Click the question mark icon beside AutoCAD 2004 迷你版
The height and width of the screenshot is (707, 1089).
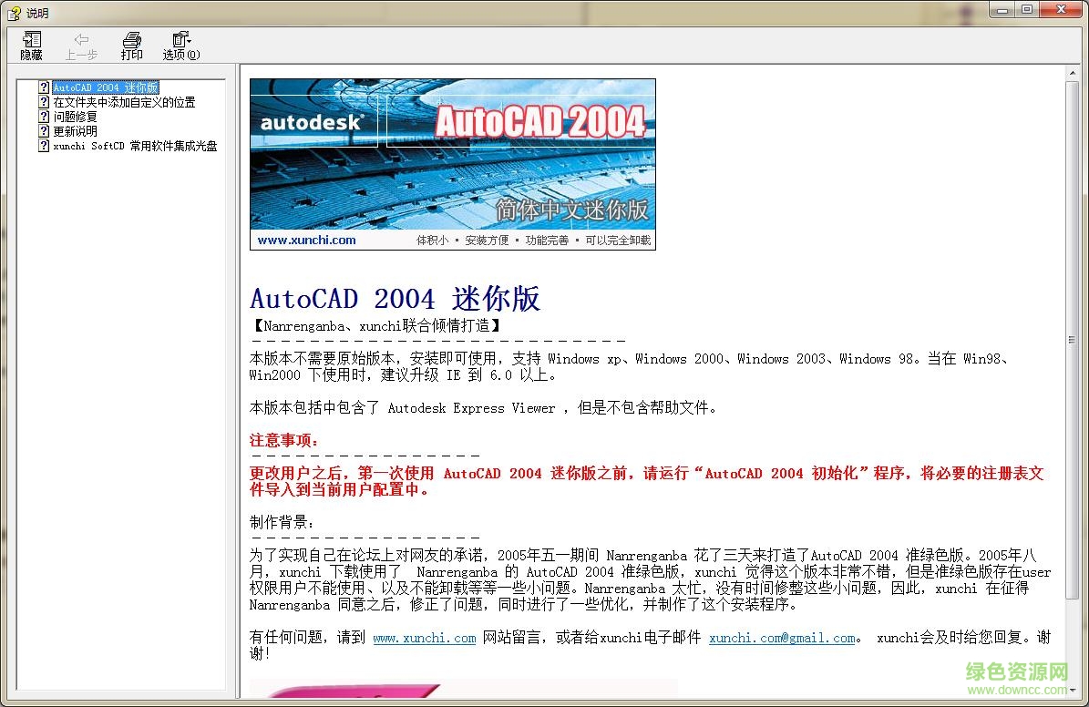click(x=45, y=87)
